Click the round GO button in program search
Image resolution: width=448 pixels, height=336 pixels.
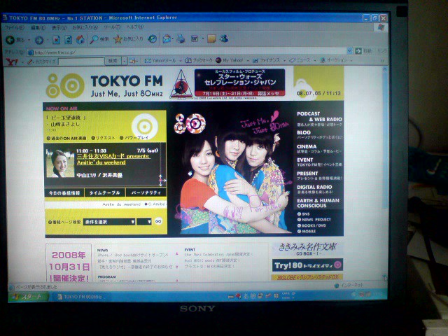pos(158,221)
